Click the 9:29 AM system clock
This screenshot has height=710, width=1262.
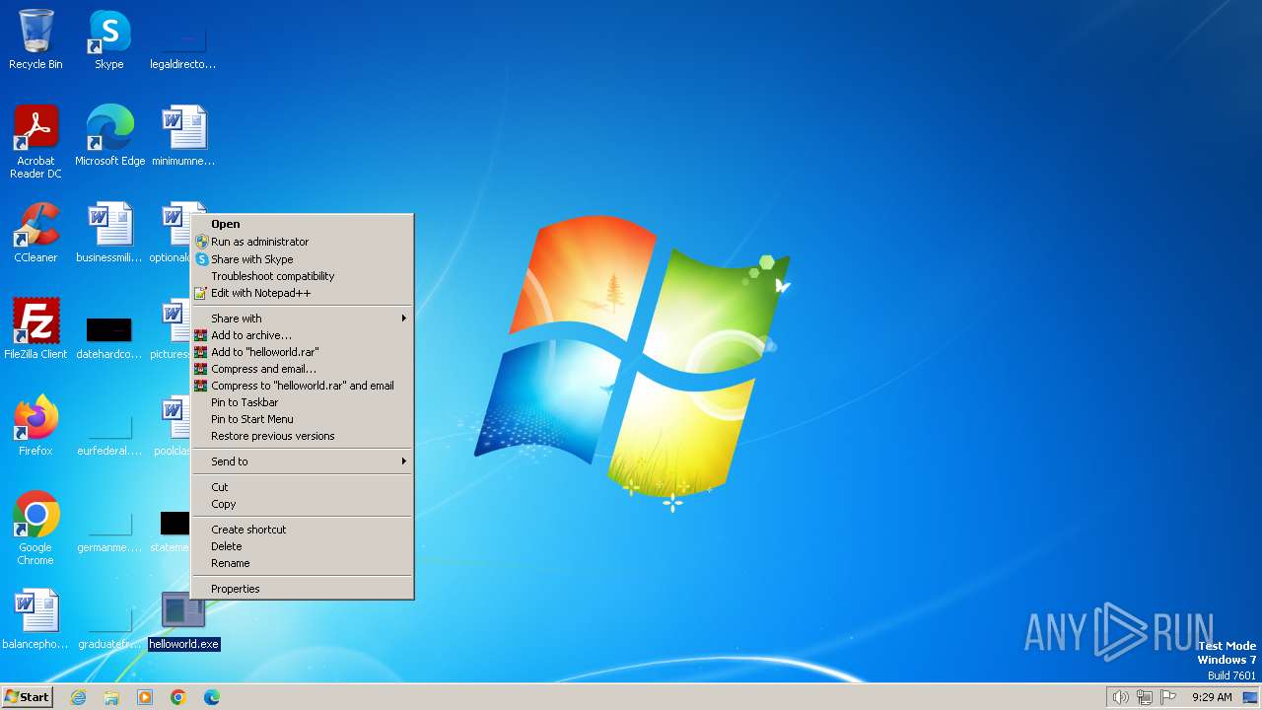(1212, 697)
